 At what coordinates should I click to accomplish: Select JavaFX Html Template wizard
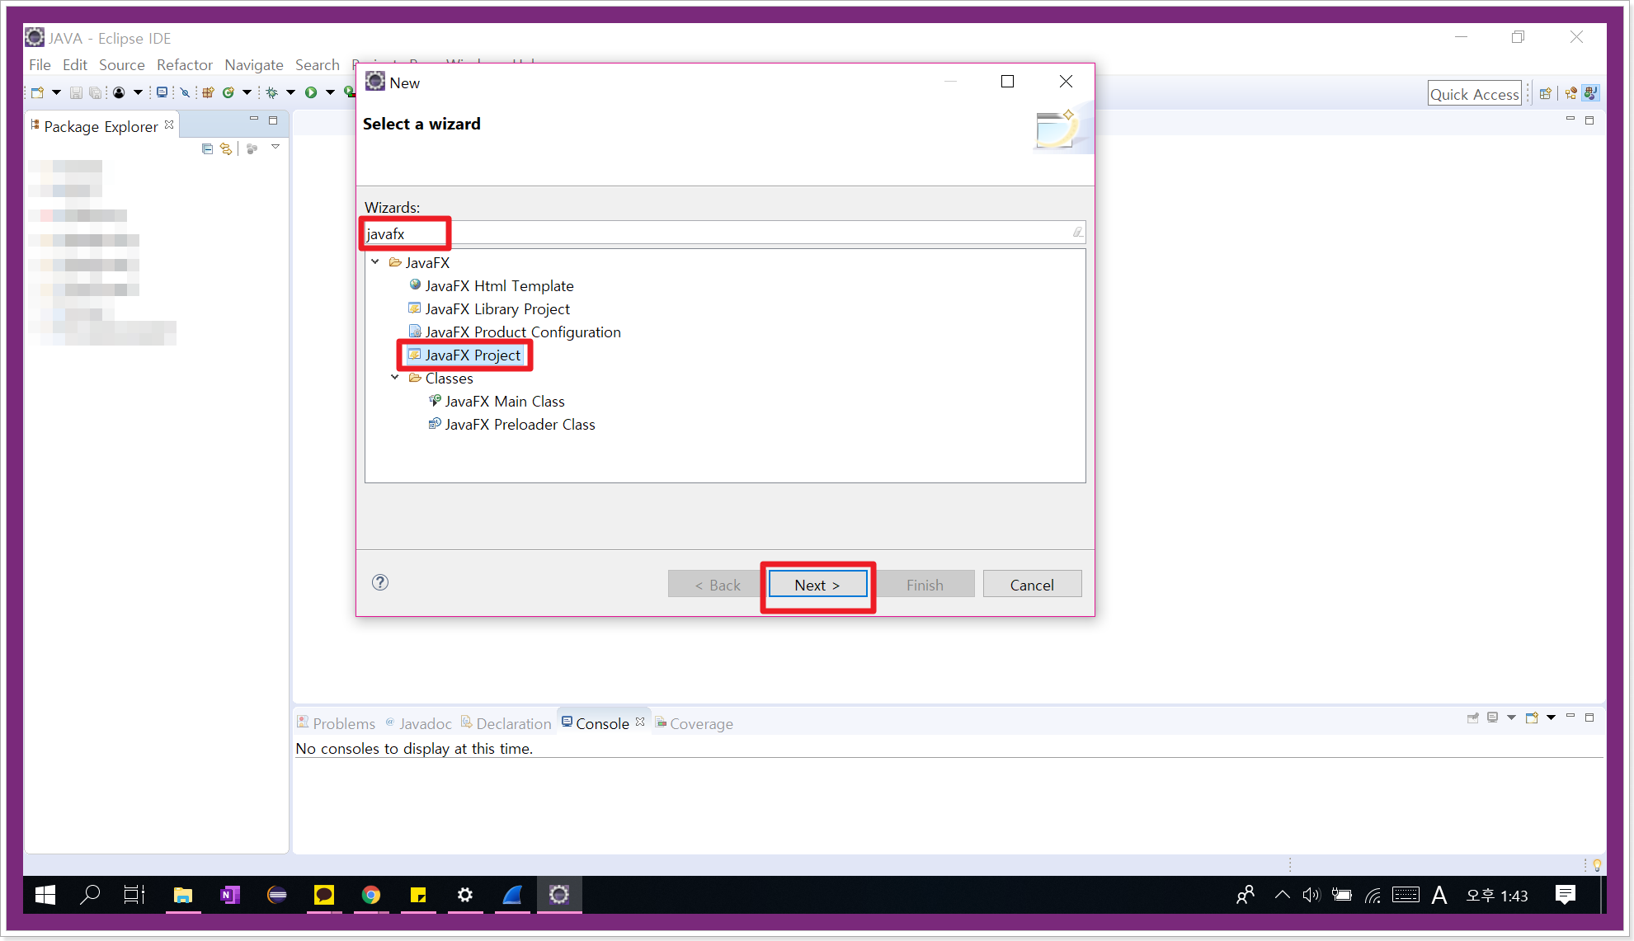(499, 285)
